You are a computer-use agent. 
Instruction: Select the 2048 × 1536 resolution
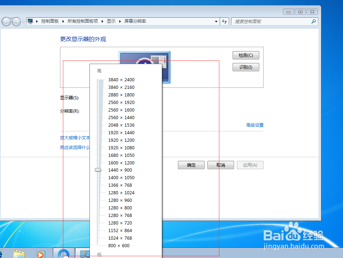click(122, 125)
